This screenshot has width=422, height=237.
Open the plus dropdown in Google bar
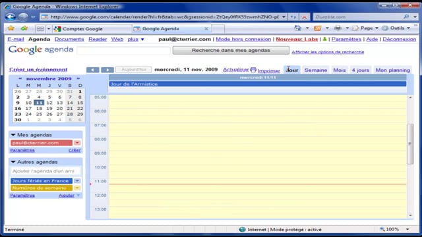pos(136,39)
